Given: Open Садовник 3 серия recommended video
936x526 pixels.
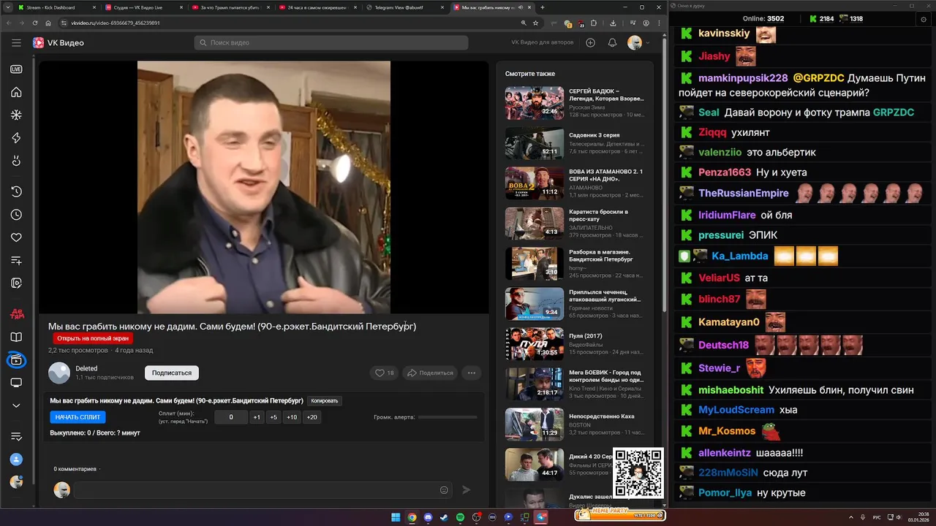Looking at the screenshot, I should tap(574, 142).
